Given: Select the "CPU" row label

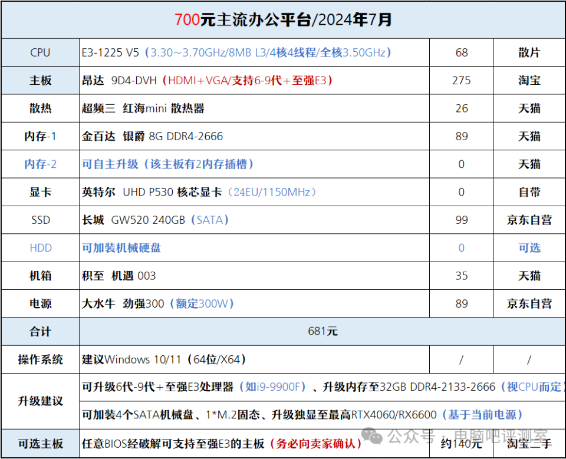Looking at the screenshot, I should (40, 52).
